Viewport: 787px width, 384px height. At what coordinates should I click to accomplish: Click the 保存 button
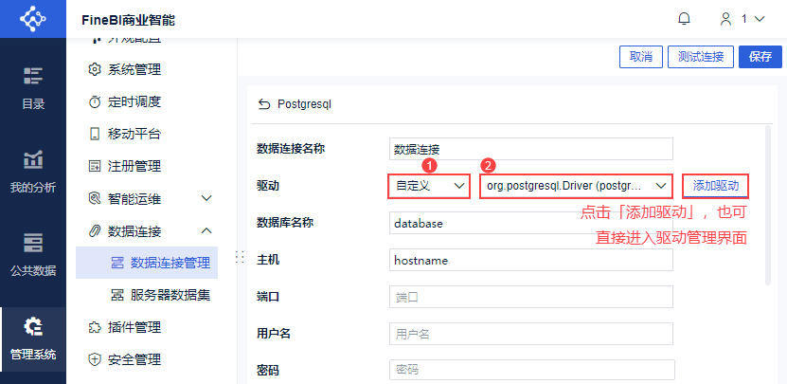(760, 57)
